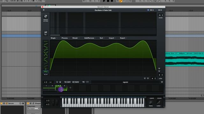204x114 pixels.
Task: Click the teal audio clip in Ableton
Action: (x=185, y=59)
